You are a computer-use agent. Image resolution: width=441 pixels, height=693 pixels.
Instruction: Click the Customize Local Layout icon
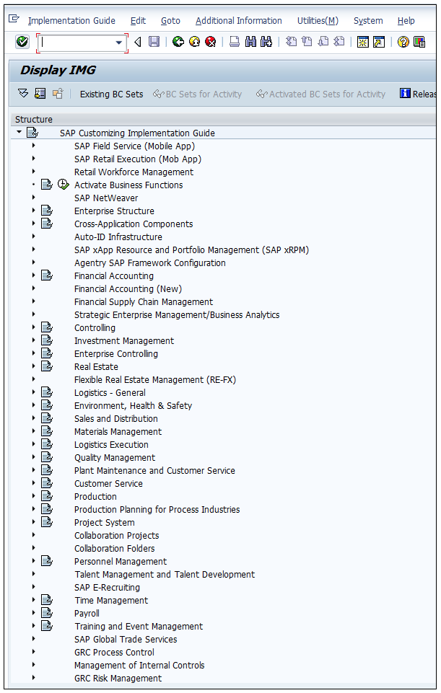point(419,42)
